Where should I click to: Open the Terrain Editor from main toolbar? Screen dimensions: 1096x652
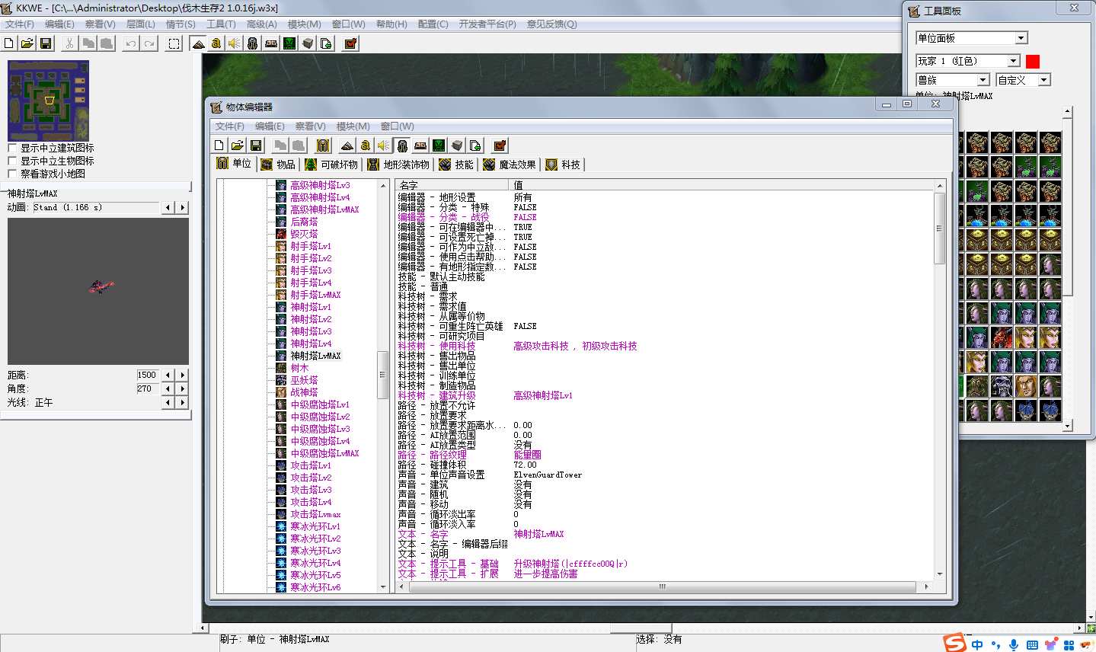[198, 43]
